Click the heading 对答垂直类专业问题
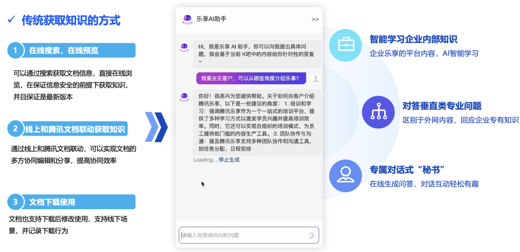The width and height of the screenshot is (520, 252). pyautogui.click(x=442, y=106)
